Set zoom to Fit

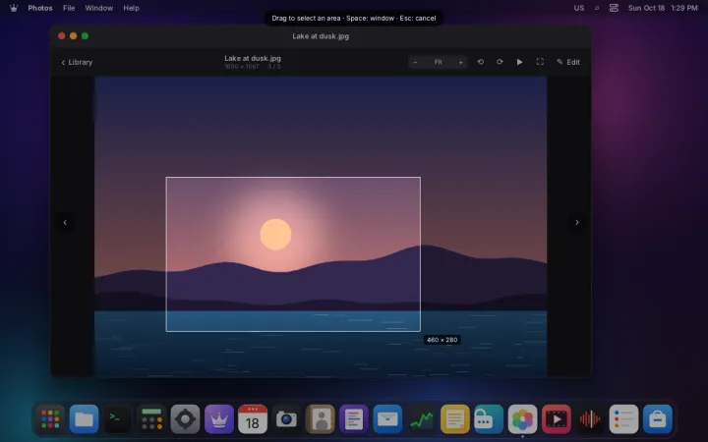pos(438,62)
